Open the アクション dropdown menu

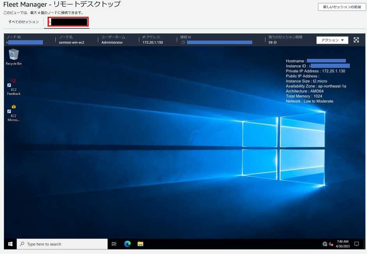tap(332, 40)
